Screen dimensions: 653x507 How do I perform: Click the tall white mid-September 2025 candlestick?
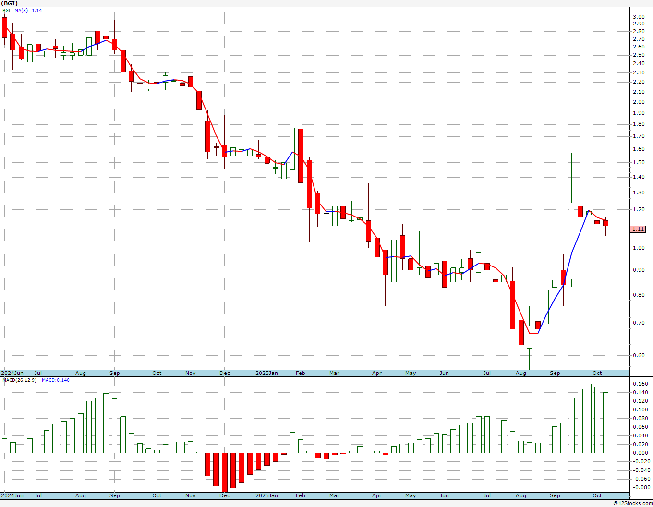pos(571,241)
